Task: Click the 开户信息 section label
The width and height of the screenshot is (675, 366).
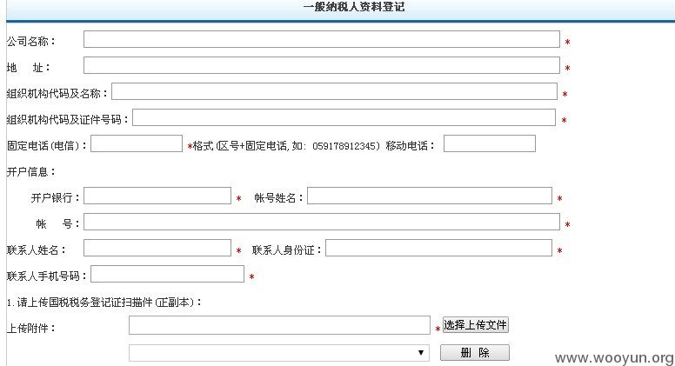Action: coord(31,172)
